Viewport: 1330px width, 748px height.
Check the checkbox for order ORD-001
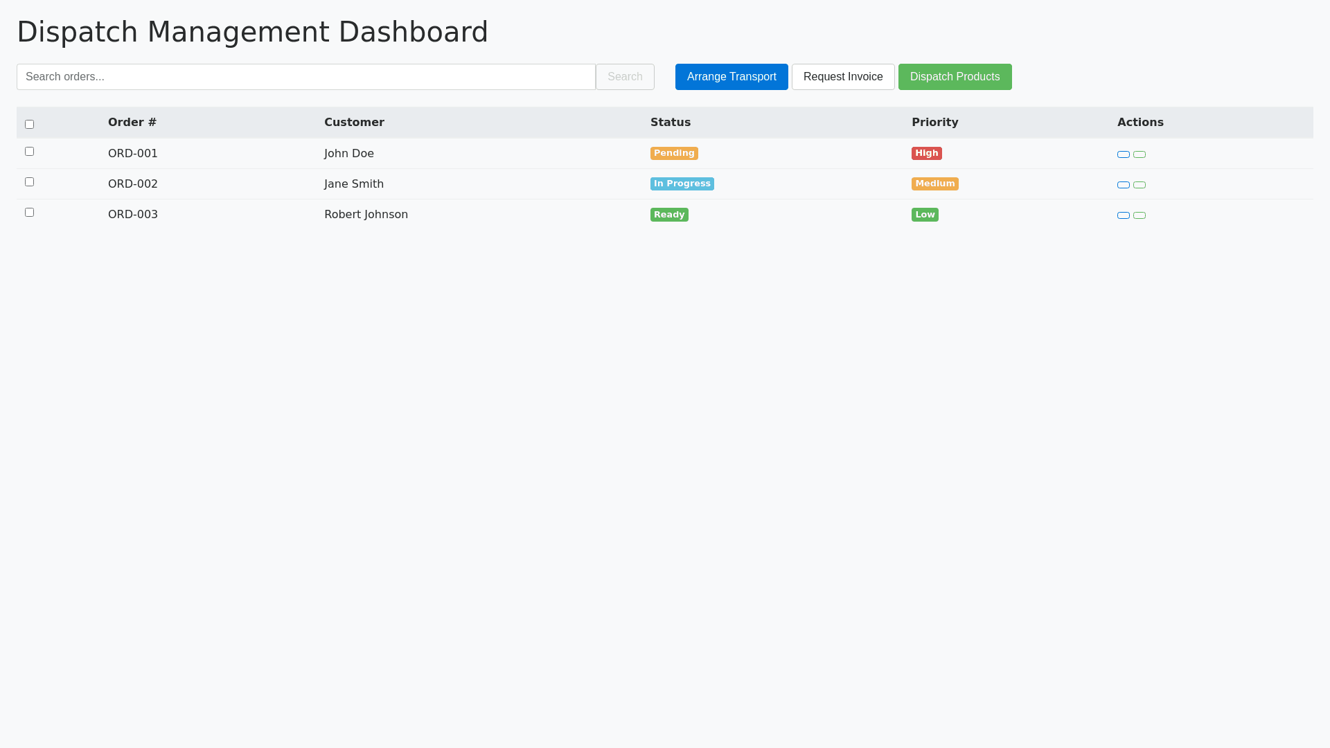click(x=29, y=151)
